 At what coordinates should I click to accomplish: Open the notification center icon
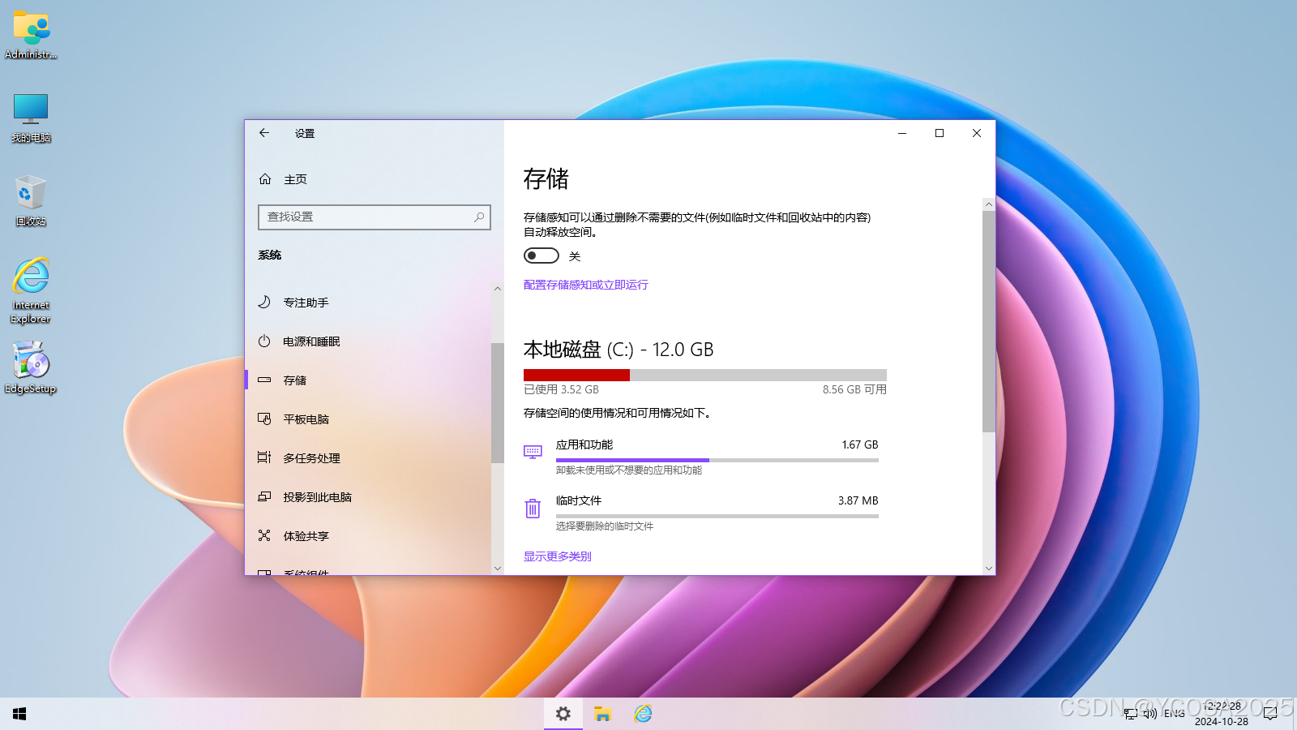[1270, 714]
